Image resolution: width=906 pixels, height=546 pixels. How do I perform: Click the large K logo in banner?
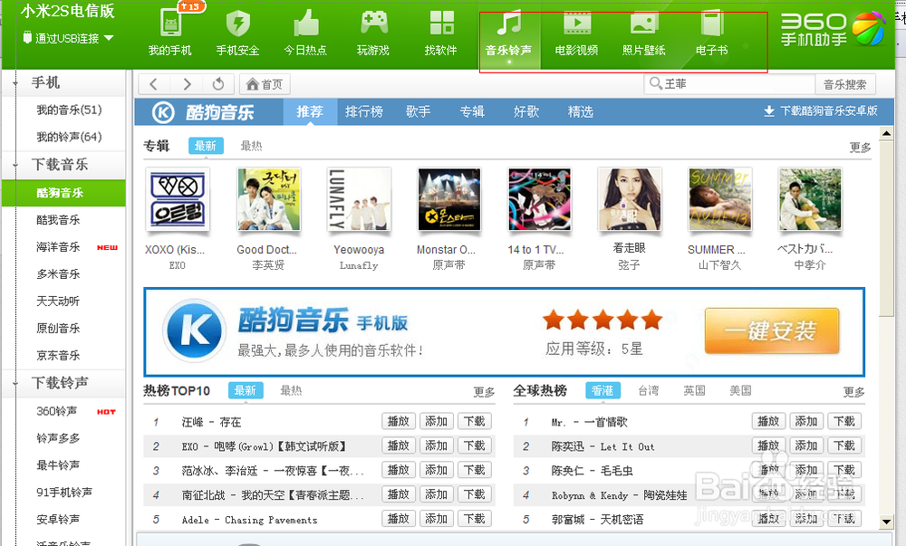(194, 330)
